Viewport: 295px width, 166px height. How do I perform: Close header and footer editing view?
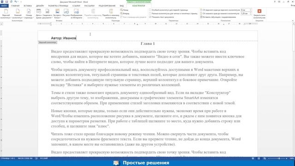259,13
